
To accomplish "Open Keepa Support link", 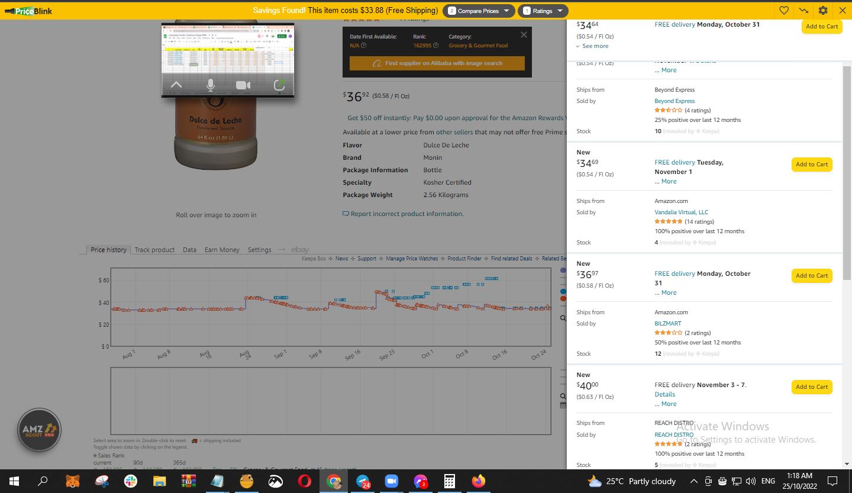I will (x=367, y=259).
